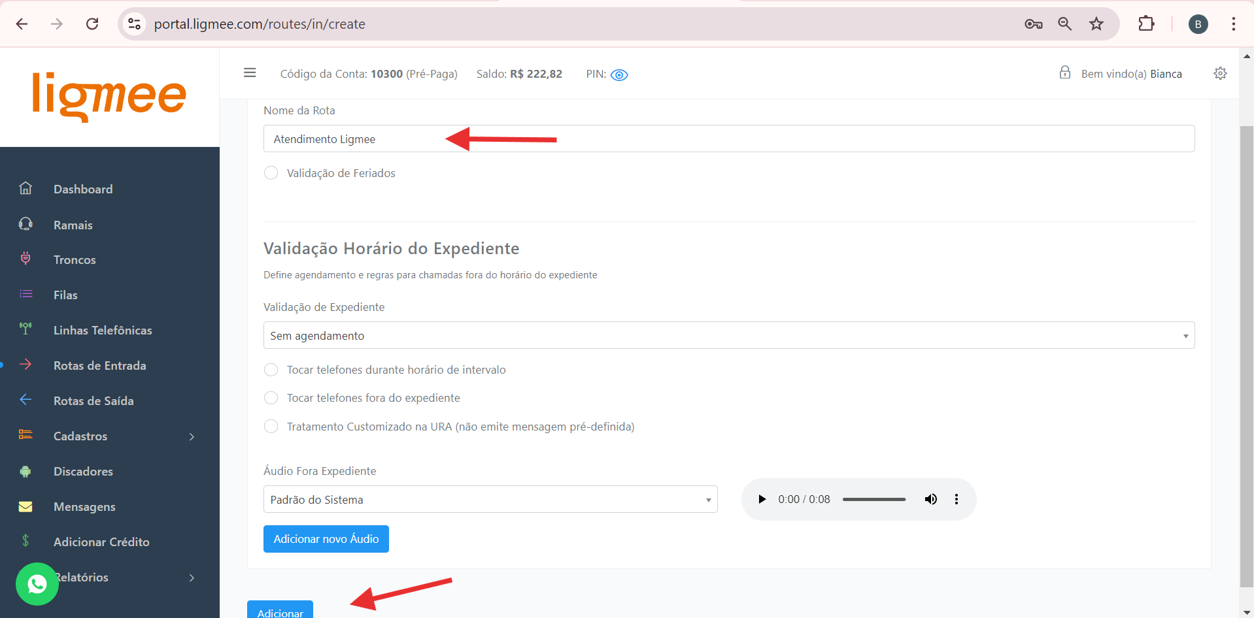Screen dimensions: 1254x618
Task: Enable Validação de Feriados option
Action: 271,173
